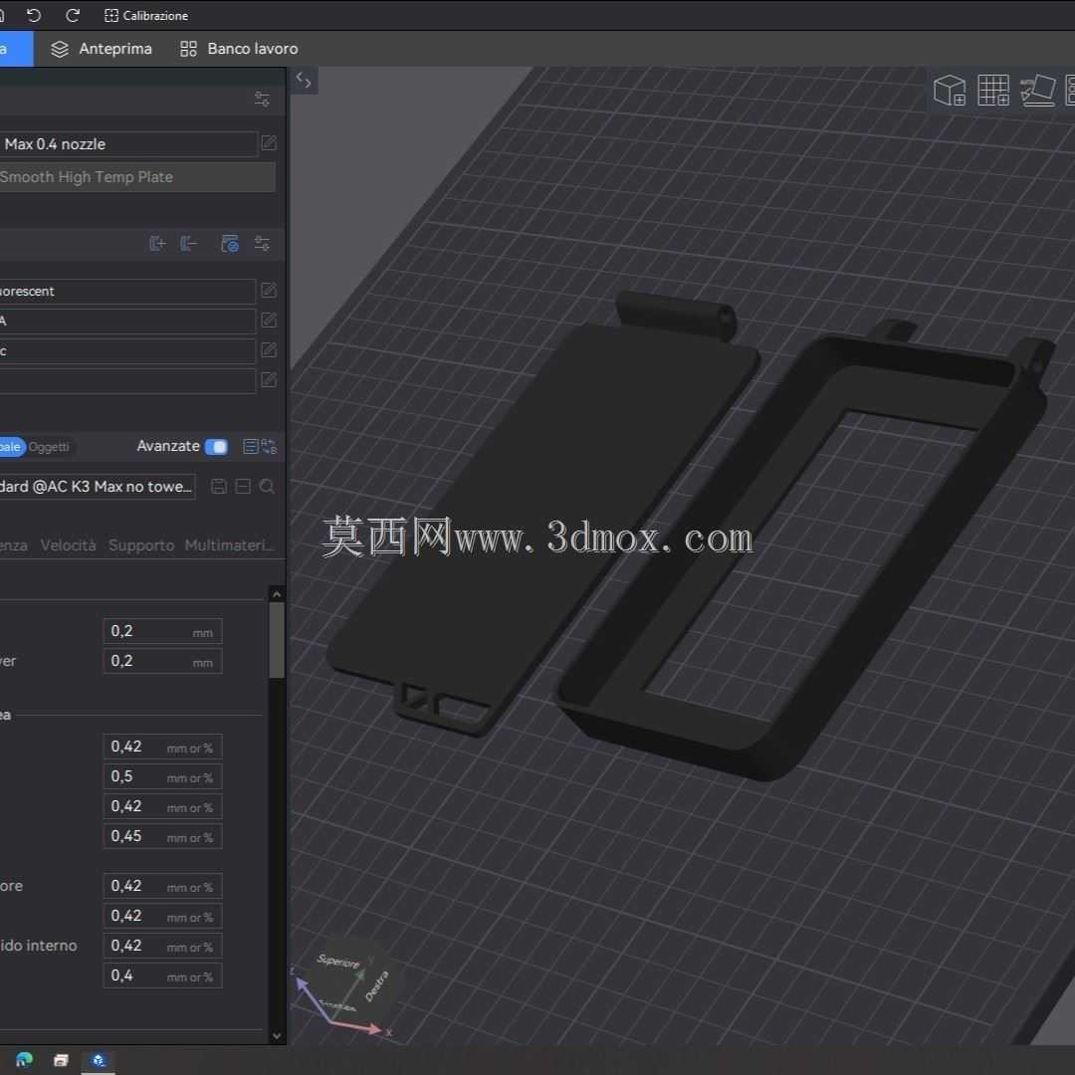Open the Banco lavoro view
This screenshot has width=1075, height=1075.
(x=239, y=49)
